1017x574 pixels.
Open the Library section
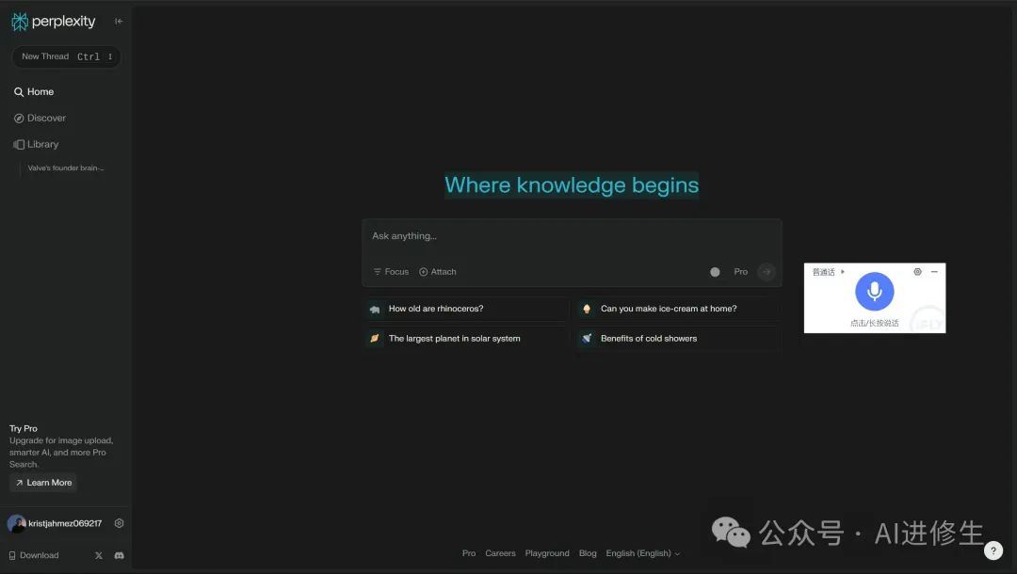37,145
